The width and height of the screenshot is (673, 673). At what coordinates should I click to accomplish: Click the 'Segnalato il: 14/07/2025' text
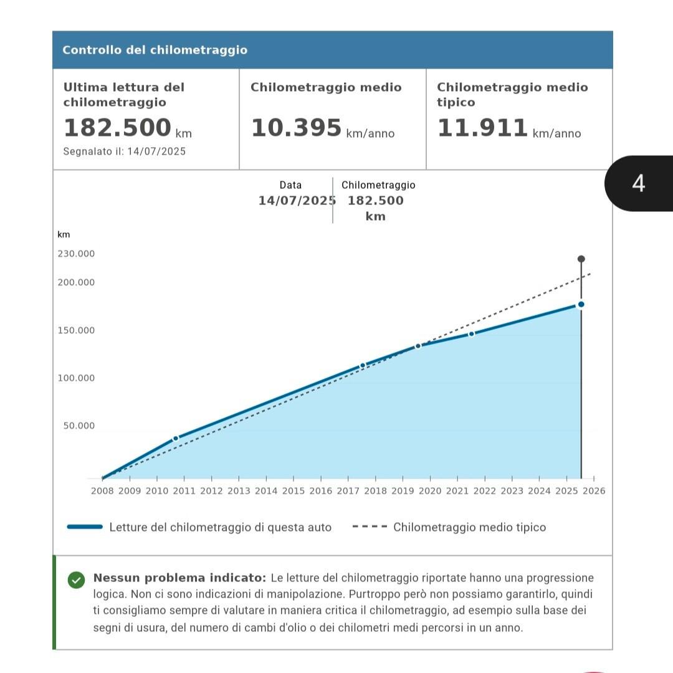pos(125,151)
